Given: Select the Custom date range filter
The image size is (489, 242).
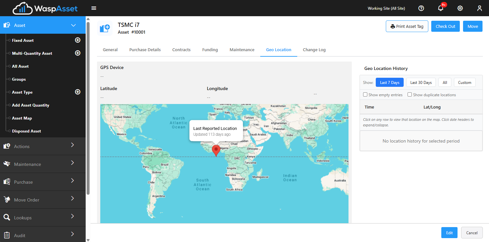Looking at the screenshot, I should [x=465, y=82].
